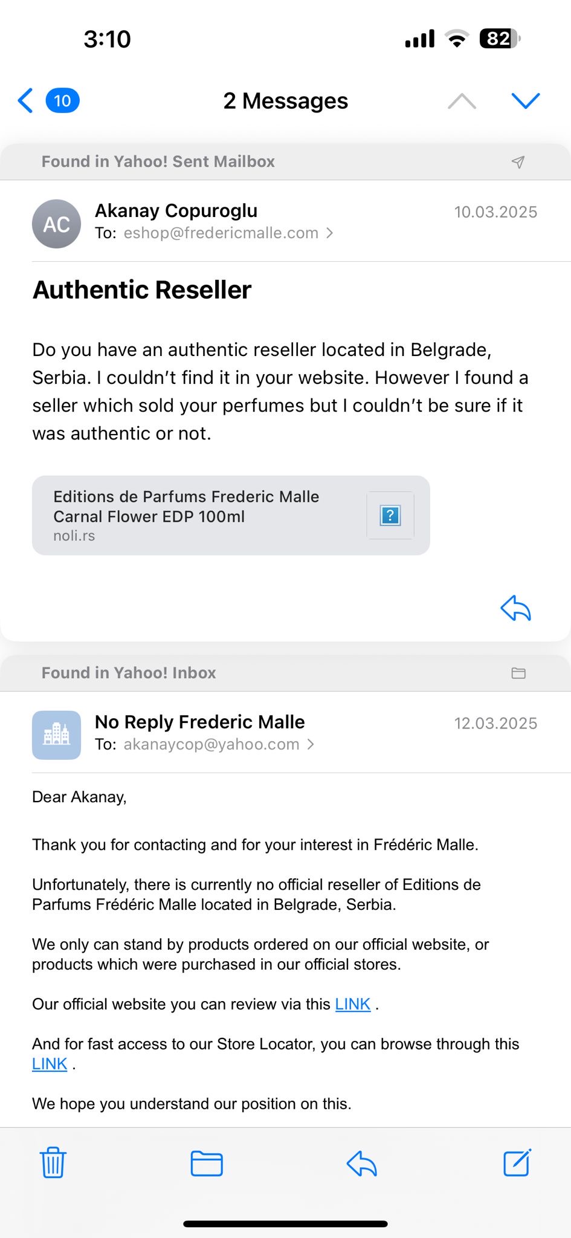This screenshot has width=571, height=1238.
Task: Open the Store Locator LINK
Action: (50, 1064)
